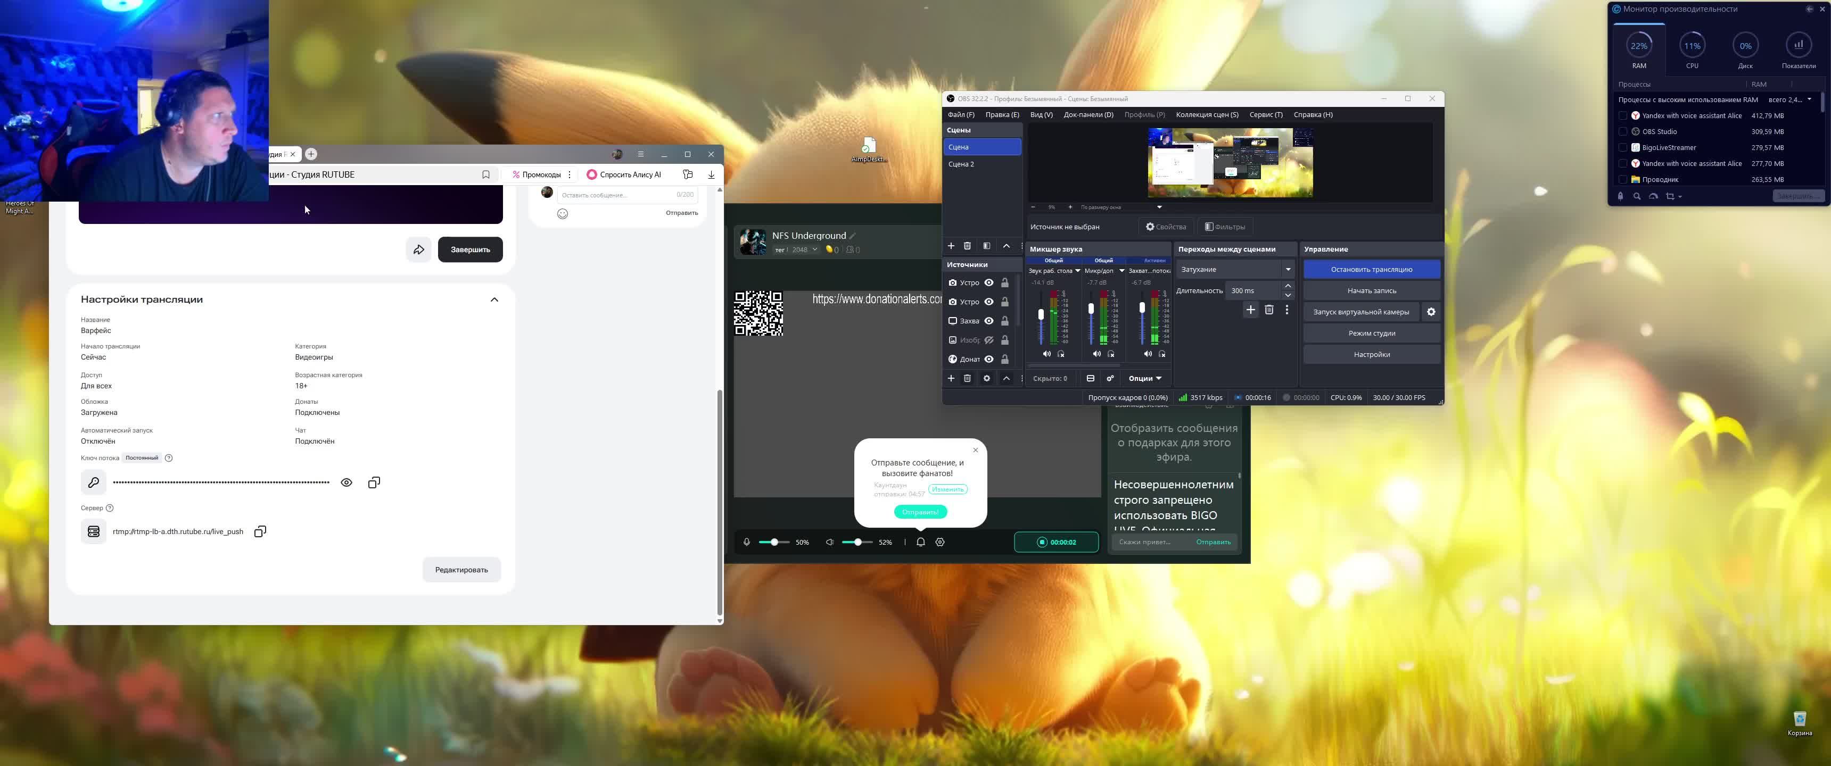The image size is (1831, 766).
Task: Open Режим студии in OBS controls
Action: tap(1372, 333)
